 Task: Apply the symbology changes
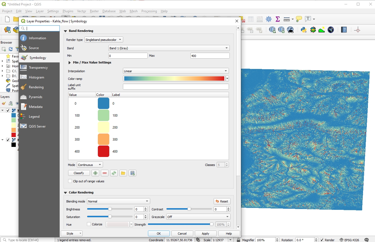(206, 233)
